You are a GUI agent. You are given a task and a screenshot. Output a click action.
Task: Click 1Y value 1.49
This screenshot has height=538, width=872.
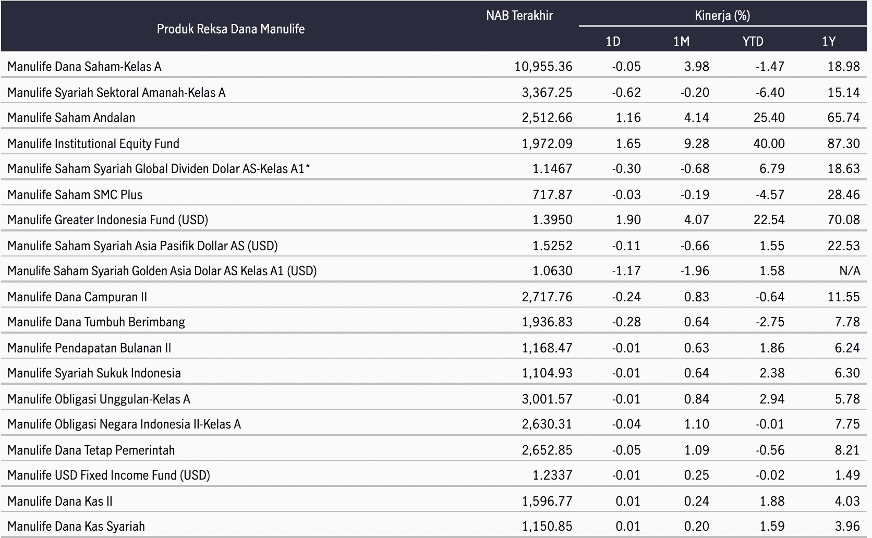[847, 475]
